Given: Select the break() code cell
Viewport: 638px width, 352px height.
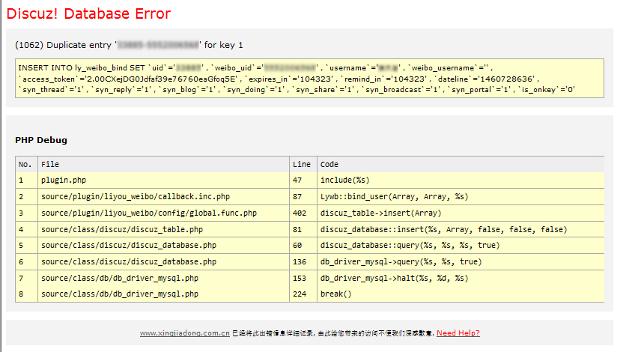Looking at the screenshot, I should point(461,294).
